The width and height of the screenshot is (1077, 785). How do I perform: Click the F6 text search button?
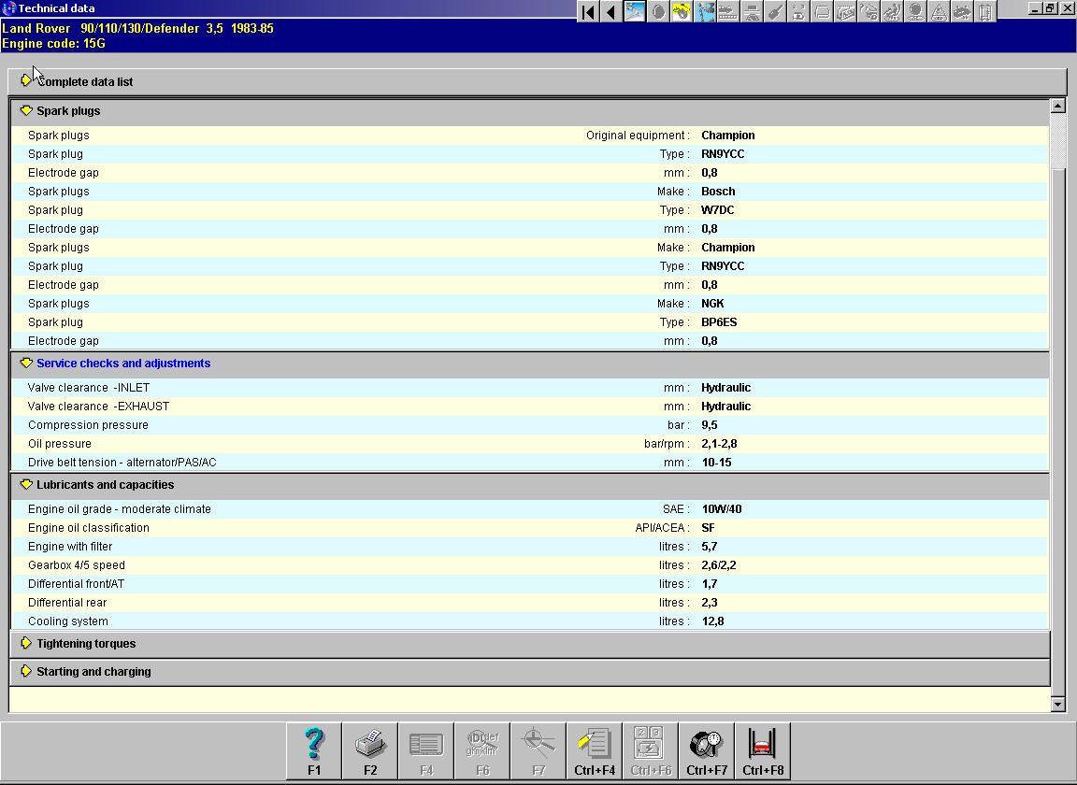click(482, 750)
